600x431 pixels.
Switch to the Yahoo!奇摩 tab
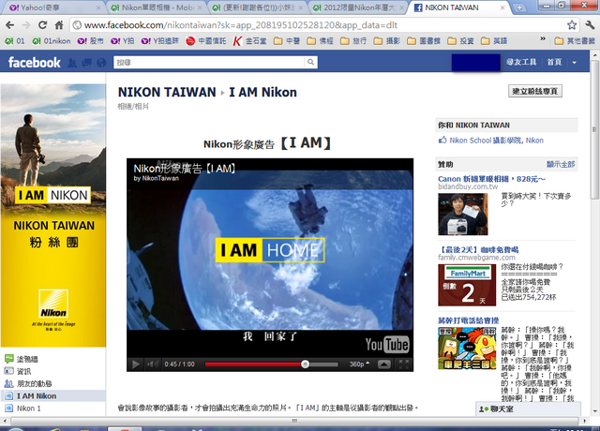tap(52, 7)
